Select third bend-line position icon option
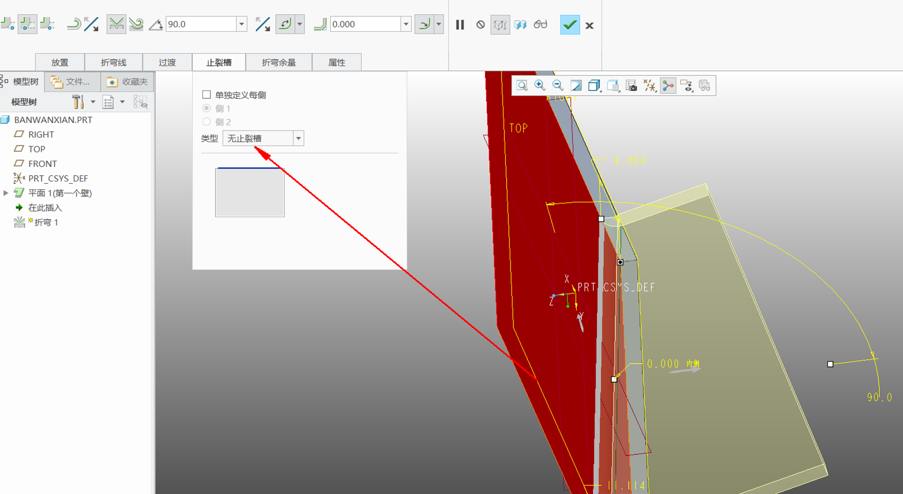 (x=47, y=24)
